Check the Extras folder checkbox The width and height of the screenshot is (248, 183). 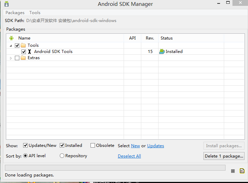point(17,58)
